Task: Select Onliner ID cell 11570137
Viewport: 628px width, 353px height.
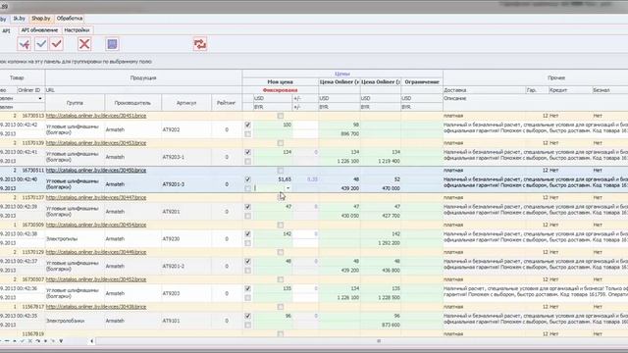Action: (x=31, y=197)
